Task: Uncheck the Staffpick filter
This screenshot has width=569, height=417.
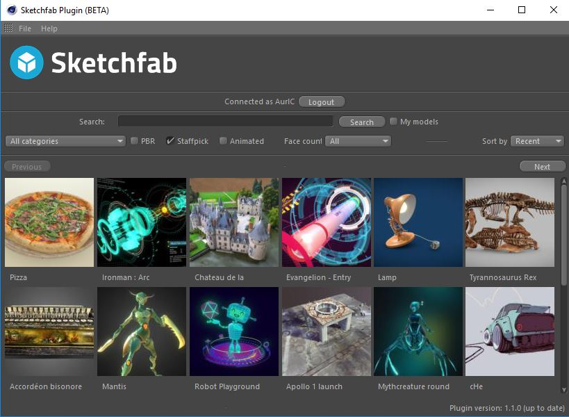Action: coord(170,141)
